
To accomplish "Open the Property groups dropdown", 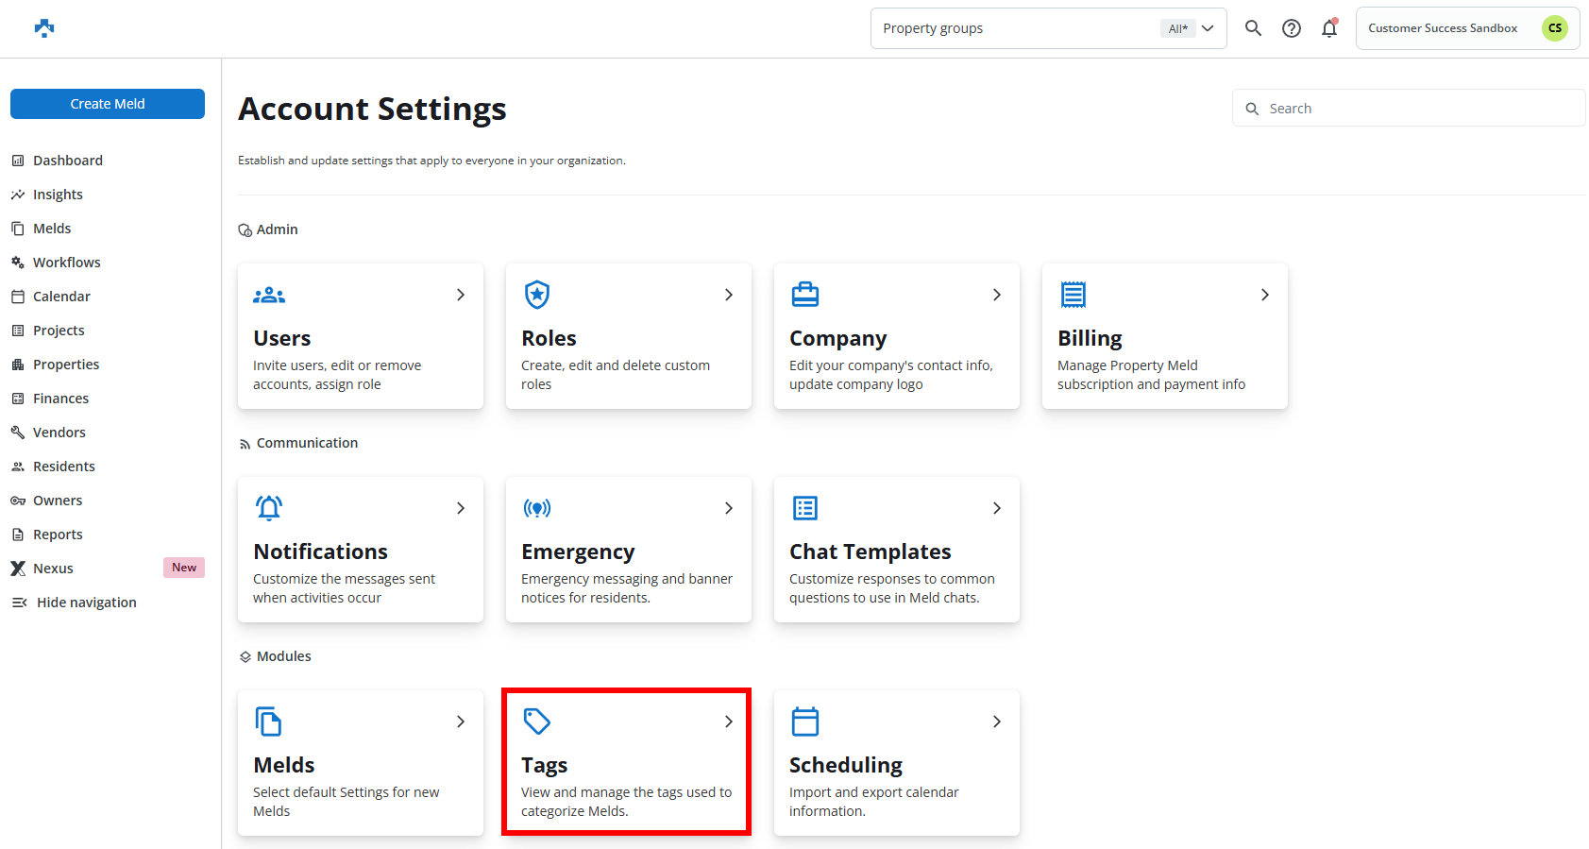I will tap(1048, 28).
